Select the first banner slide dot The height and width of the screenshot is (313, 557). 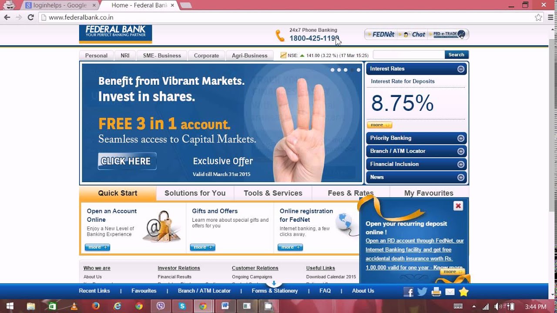332,70
